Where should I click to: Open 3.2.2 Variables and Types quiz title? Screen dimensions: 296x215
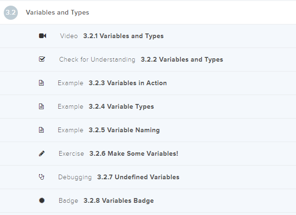point(182,59)
